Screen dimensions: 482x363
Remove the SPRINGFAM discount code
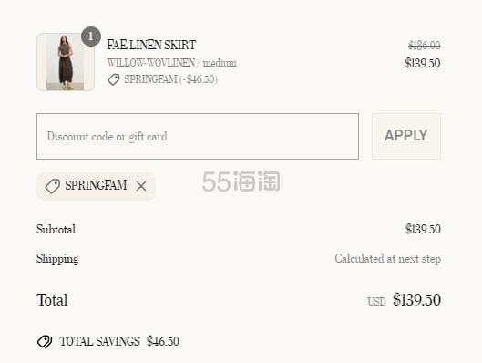(x=141, y=186)
